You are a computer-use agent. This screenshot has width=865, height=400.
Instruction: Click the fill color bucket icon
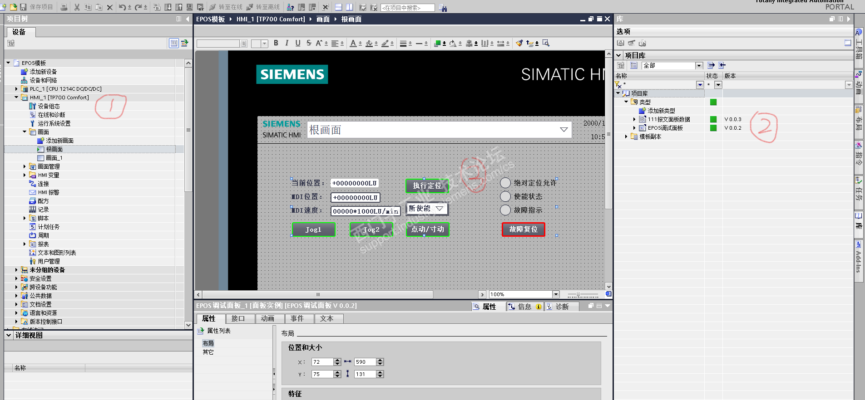369,44
